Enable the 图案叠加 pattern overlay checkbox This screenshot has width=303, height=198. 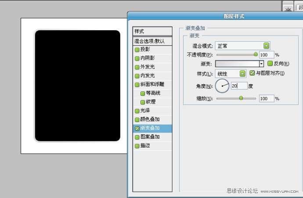pos(137,137)
